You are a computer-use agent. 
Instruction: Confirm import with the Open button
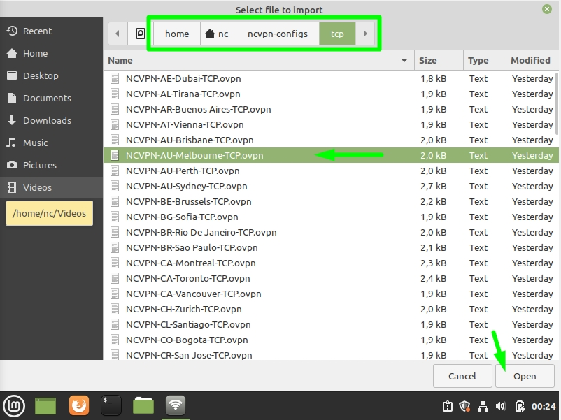525,376
